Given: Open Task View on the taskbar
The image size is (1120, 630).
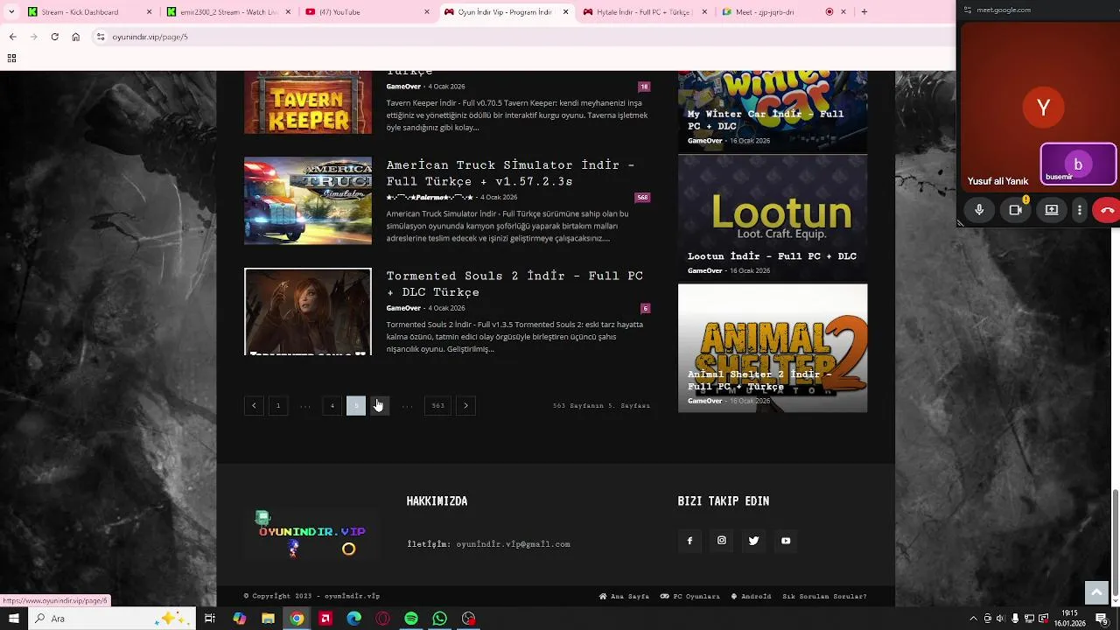Looking at the screenshot, I should pos(210,619).
